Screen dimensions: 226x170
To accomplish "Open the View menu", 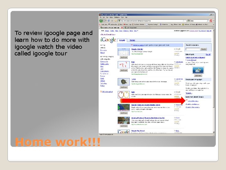I will tap(107, 17).
